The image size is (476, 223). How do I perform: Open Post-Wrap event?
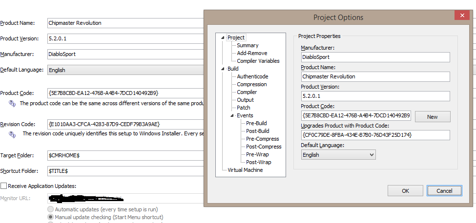point(259,162)
